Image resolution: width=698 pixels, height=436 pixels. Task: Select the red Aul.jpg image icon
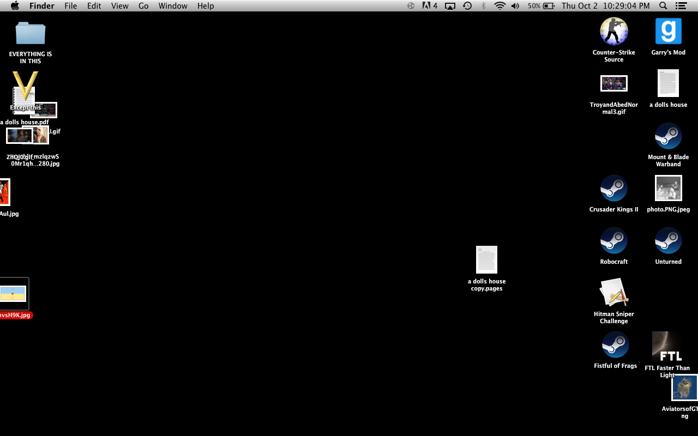click(4, 192)
